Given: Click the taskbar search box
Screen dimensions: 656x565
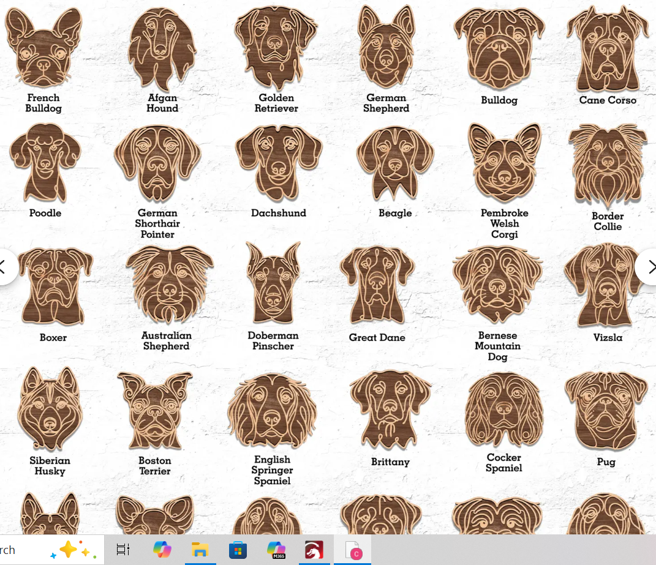Looking at the screenshot, I should click(x=25, y=550).
